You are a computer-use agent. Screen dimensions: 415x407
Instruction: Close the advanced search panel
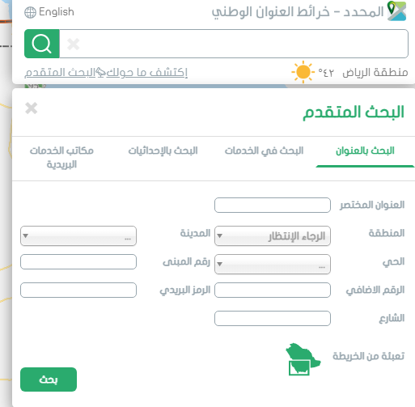[32, 108]
